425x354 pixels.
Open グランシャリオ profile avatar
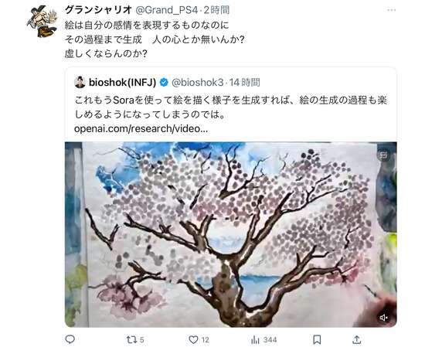click(42, 21)
